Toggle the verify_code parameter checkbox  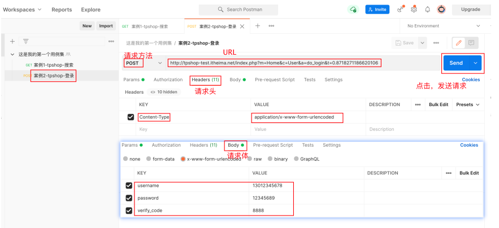pos(129,211)
